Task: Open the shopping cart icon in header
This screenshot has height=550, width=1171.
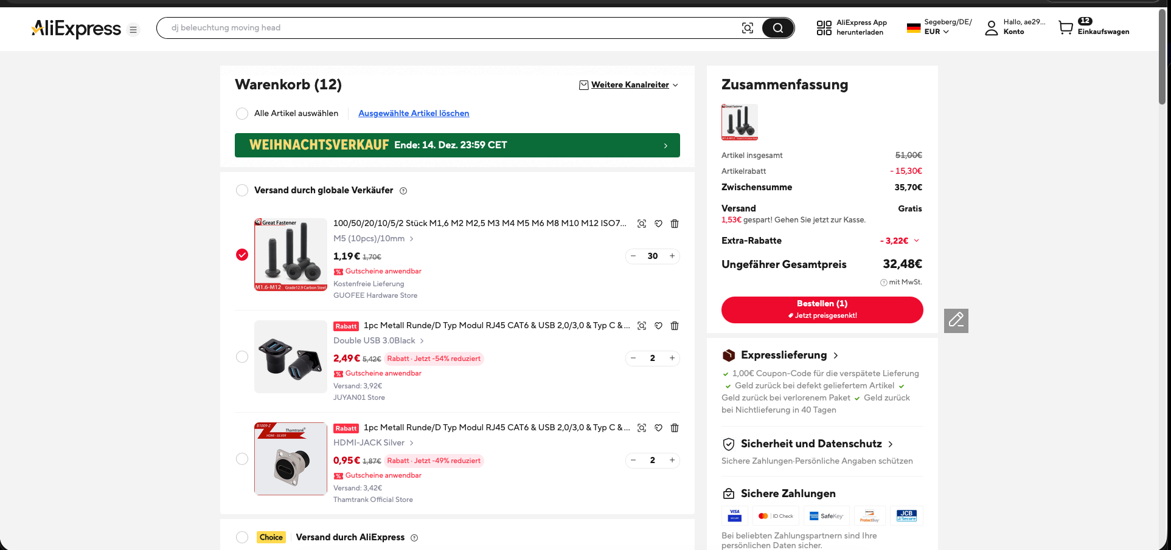Action: 1066,27
